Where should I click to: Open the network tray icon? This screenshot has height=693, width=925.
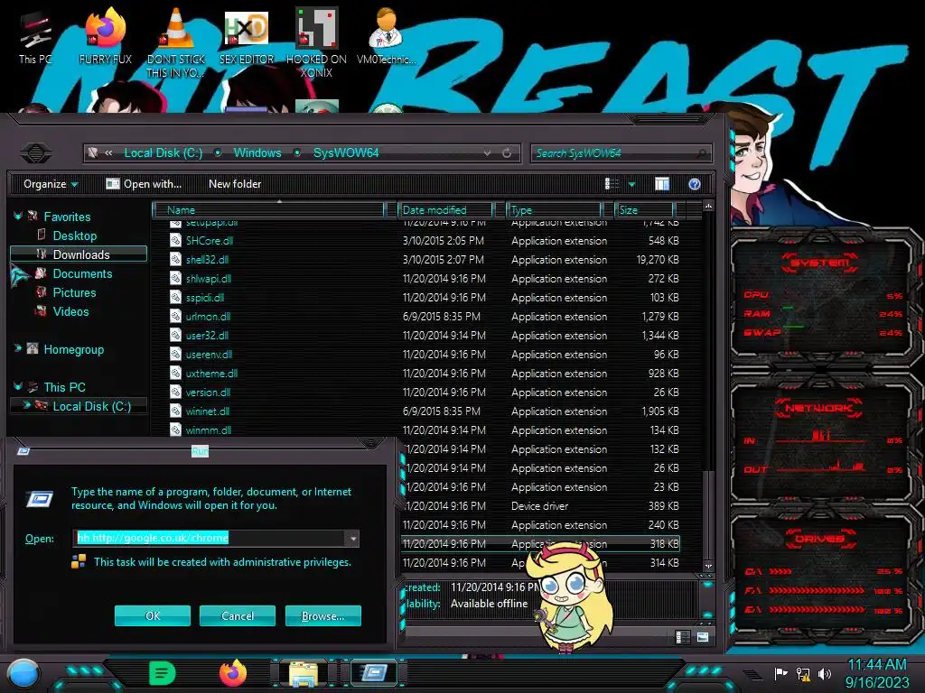pyautogui.click(x=803, y=673)
